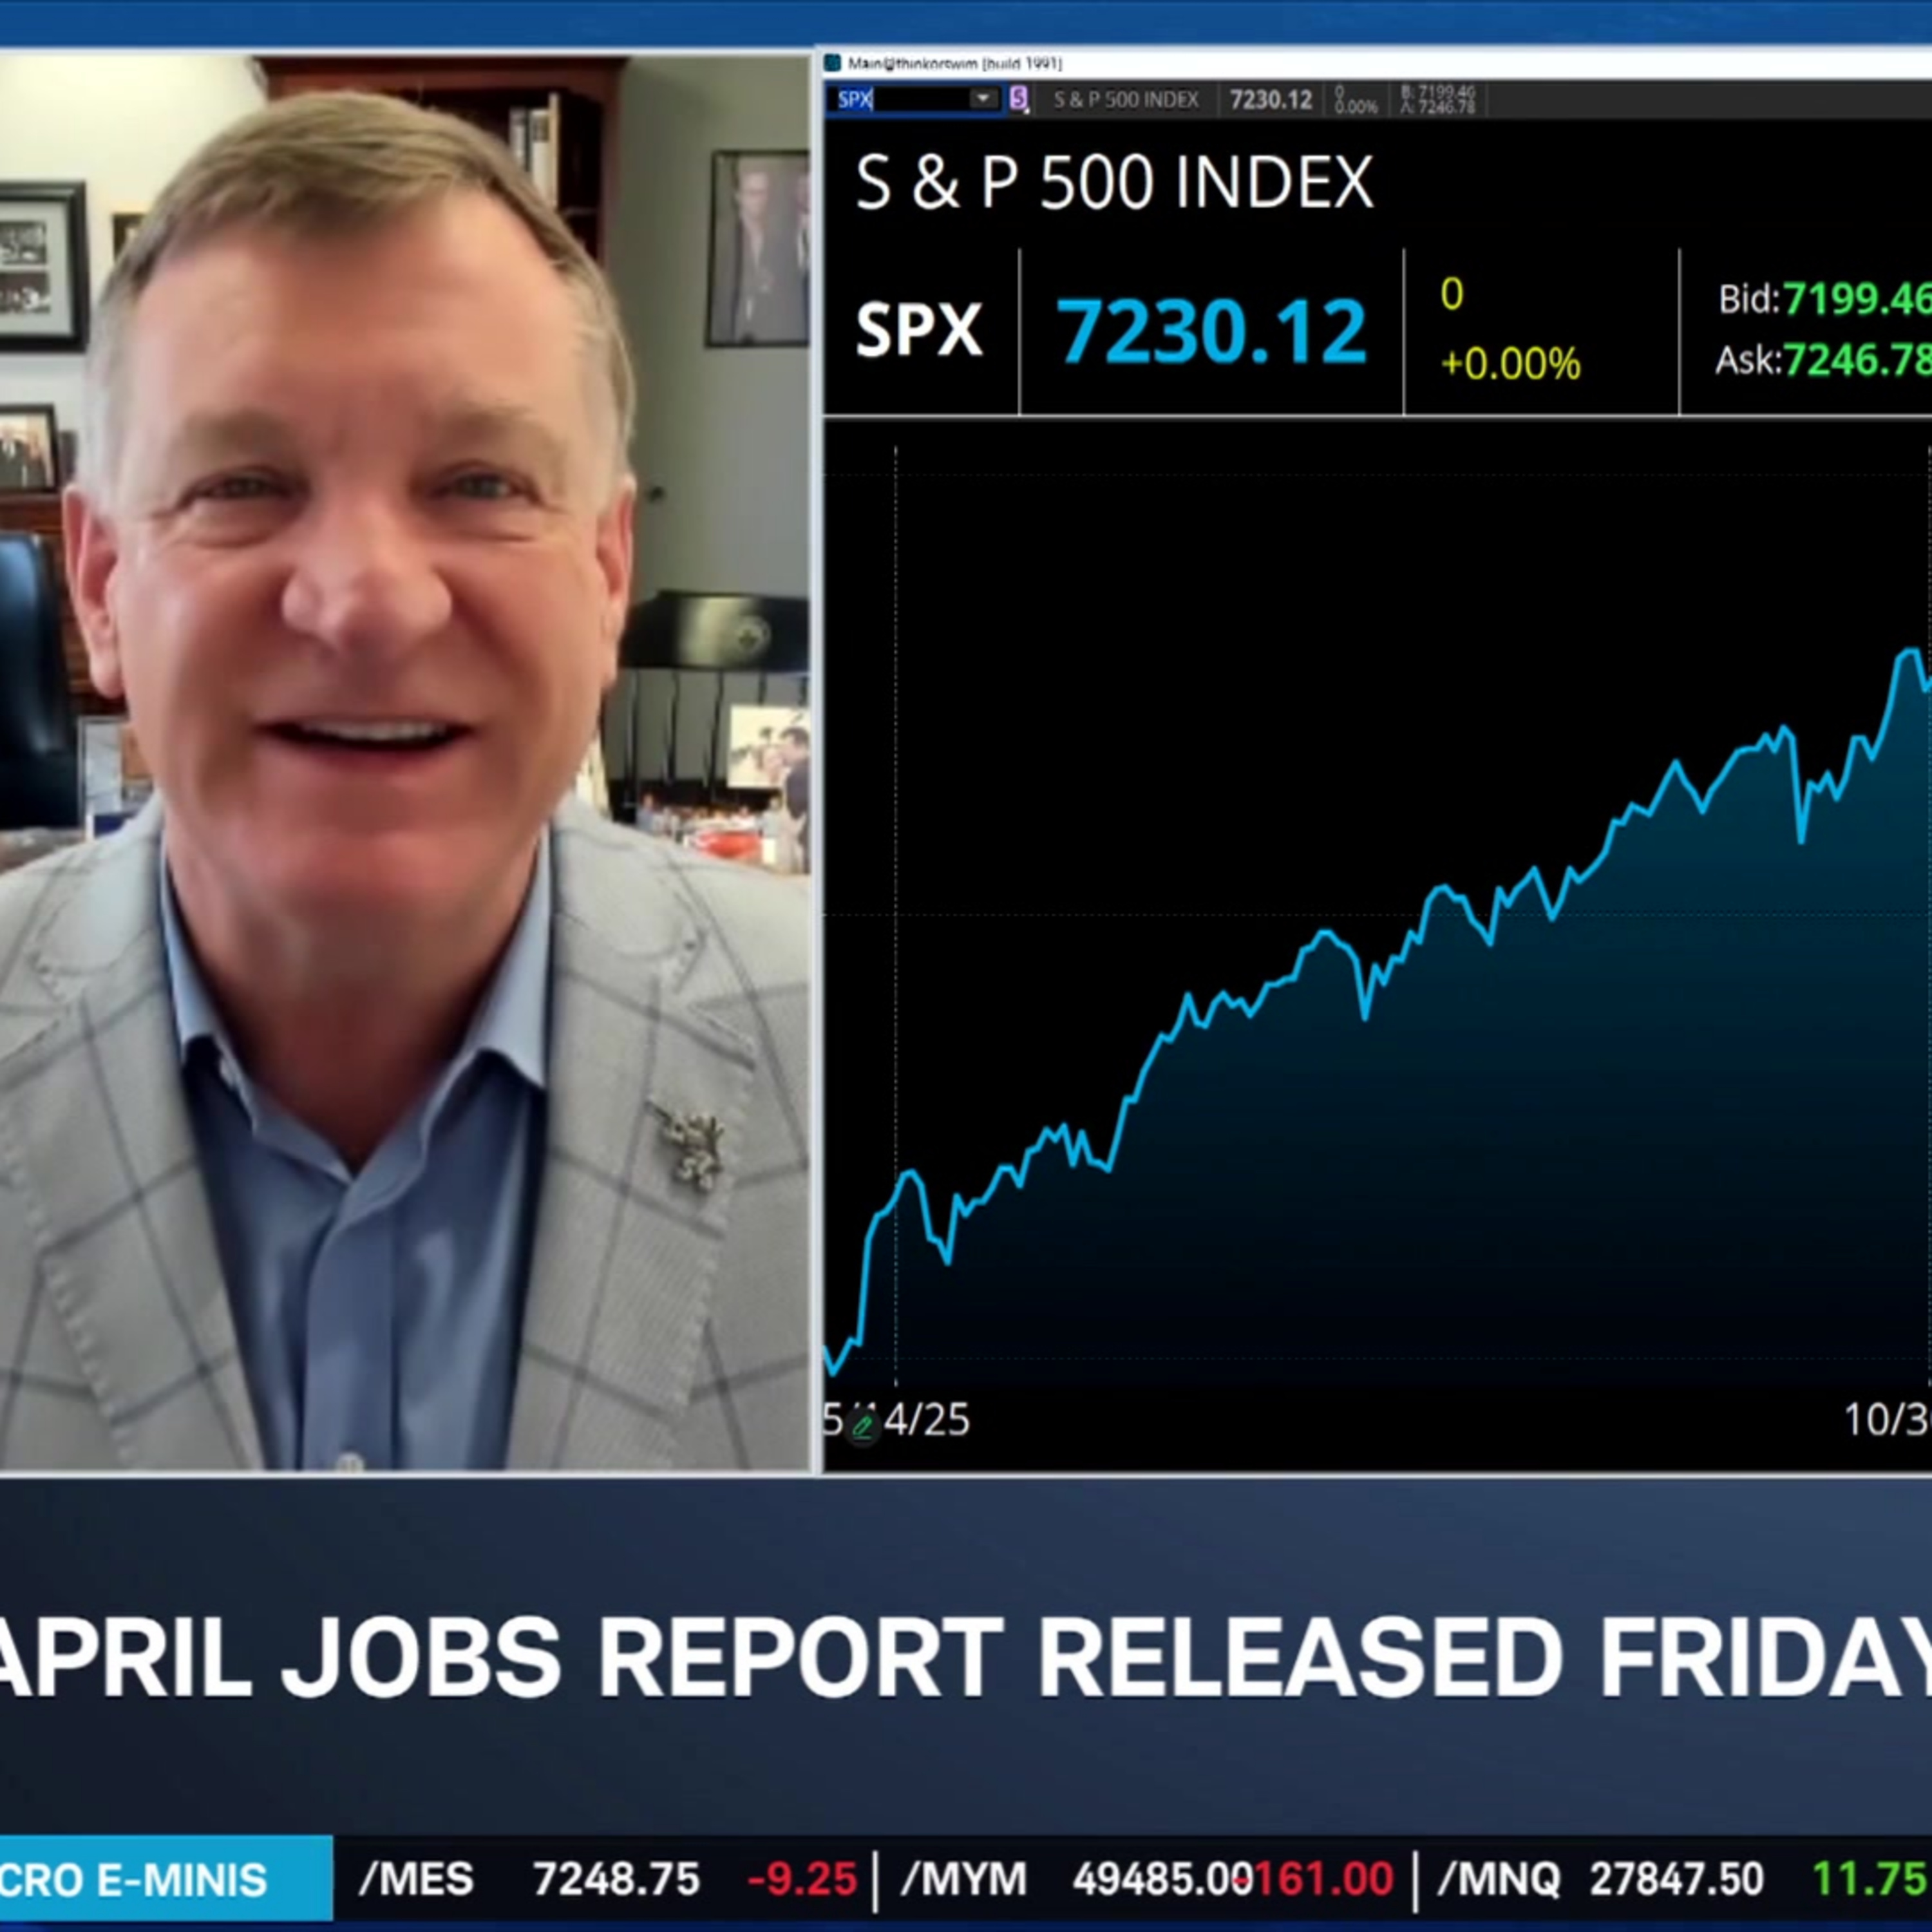The height and width of the screenshot is (1932, 1932).
Task: Click the small 0.00% change in toolbar
Action: click(x=1356, y=100)
